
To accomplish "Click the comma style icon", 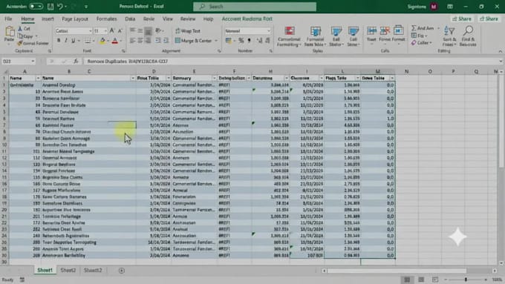I will [249, 41].
